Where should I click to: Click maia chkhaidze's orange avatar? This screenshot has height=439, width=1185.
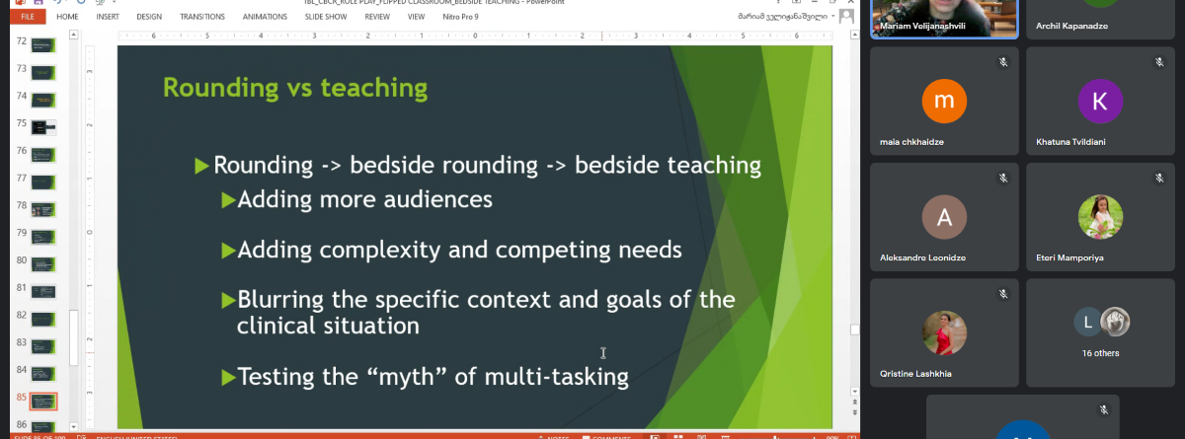pyautogui.click(x=944, y=100)
